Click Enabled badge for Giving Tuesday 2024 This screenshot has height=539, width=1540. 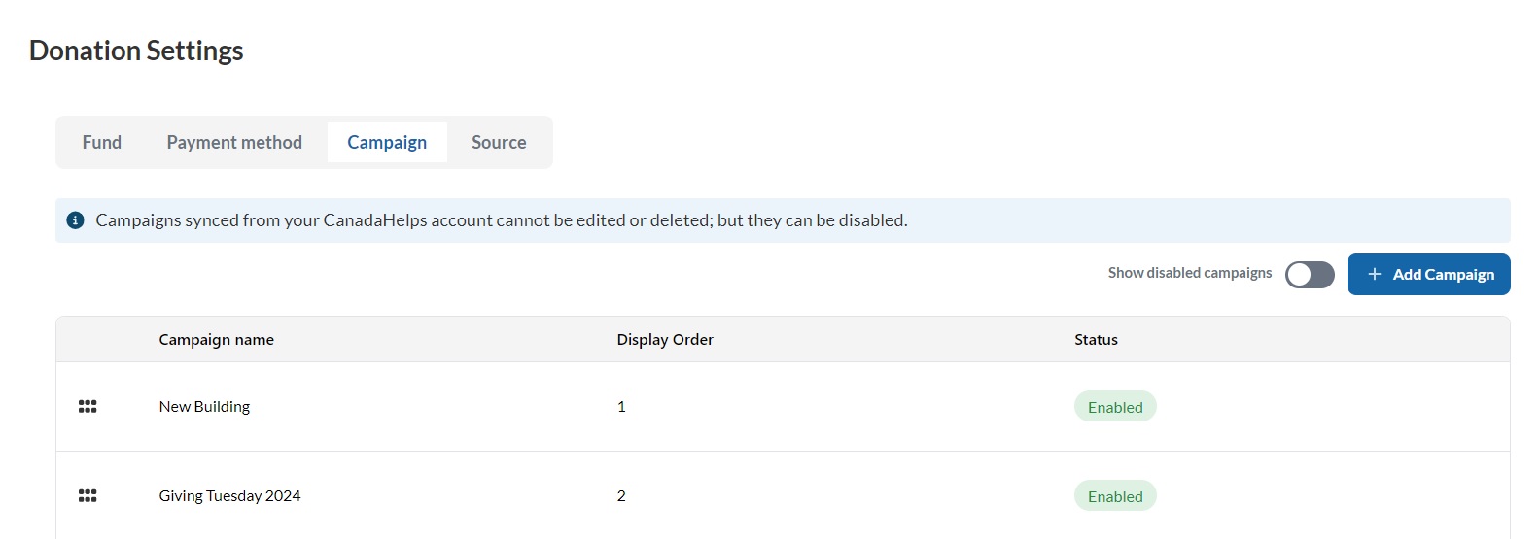pyautogui.click(x=1115, y=496)
